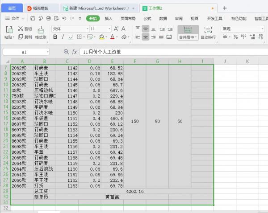Toggle Bold formatting

tap(55, 37)
